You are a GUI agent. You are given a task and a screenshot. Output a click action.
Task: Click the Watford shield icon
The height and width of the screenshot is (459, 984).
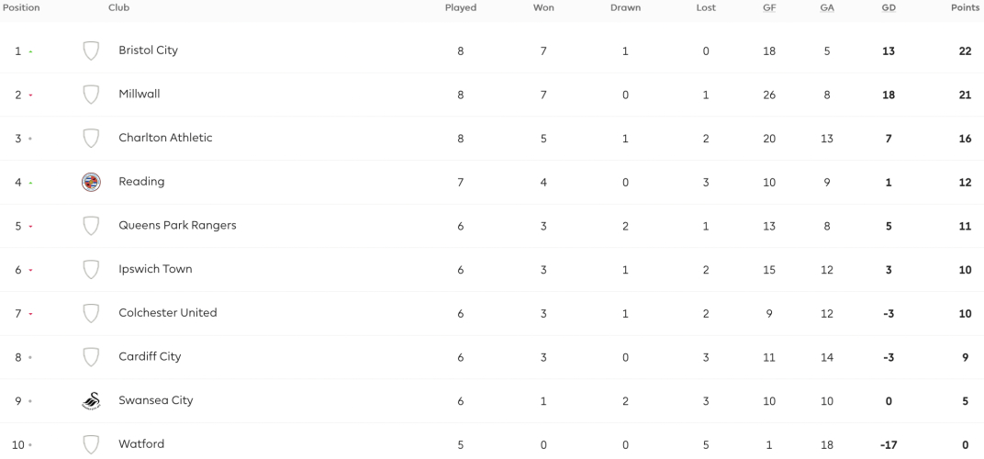tap(91, 444)
